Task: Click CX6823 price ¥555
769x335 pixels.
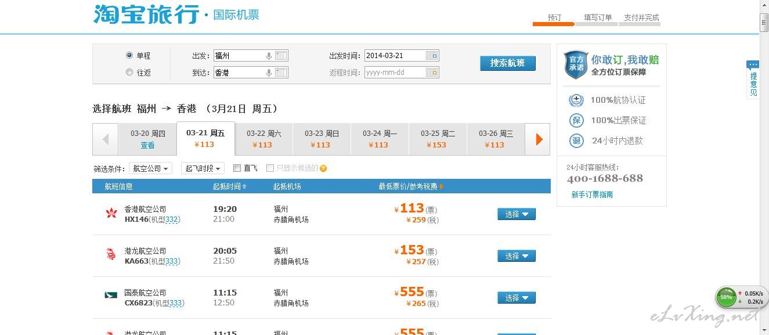Action: click(x=409, y=292)
